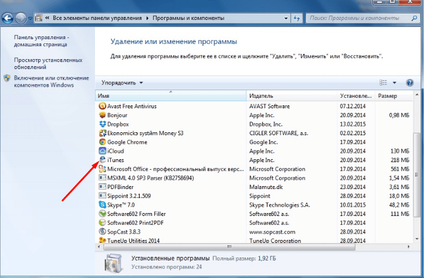
Task: Open Включение или отключение компонентов Windows
Action: (52, 81)
